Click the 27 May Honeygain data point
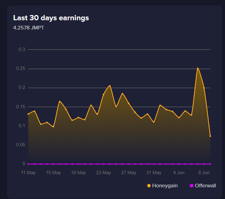 coord(129,103)
